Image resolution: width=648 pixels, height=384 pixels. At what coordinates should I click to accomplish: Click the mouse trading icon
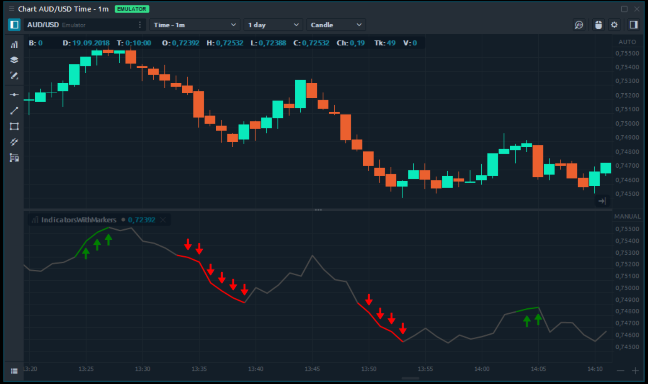pos(598,25)
